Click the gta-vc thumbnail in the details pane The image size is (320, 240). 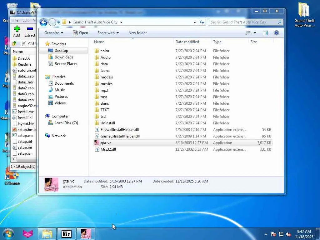(x=52, y=184)
